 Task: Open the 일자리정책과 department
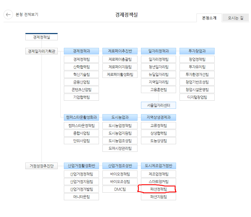(159, 51)
